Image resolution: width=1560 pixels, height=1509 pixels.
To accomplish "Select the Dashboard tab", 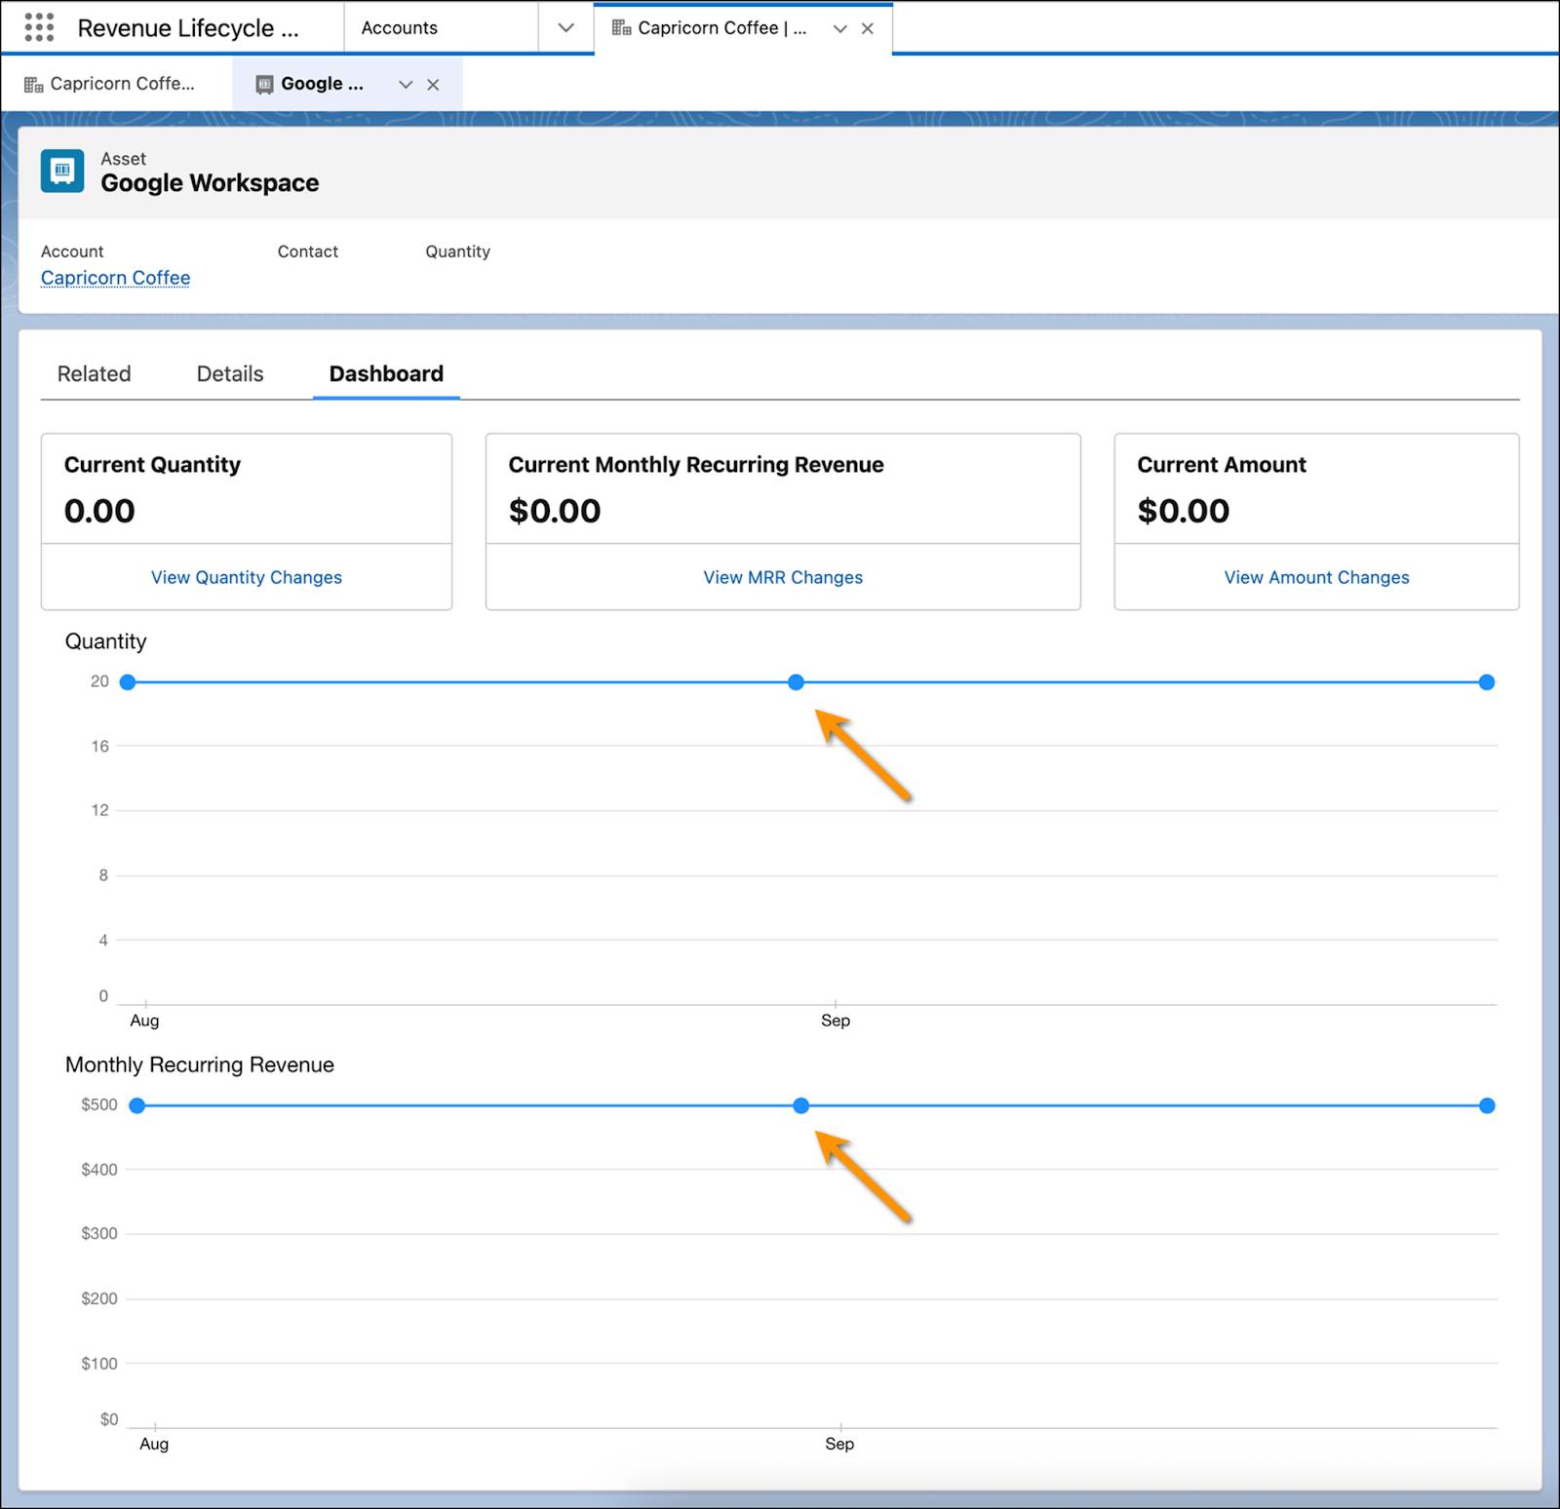I will click(386, 374).
